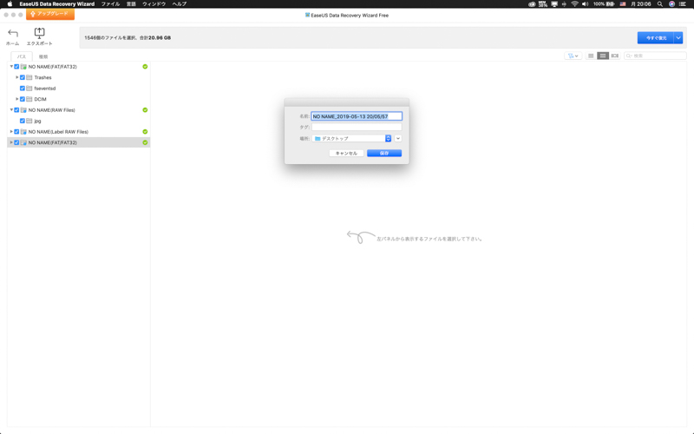
Task: Switch to preview filmstrip view
Action: coord(615,56)
